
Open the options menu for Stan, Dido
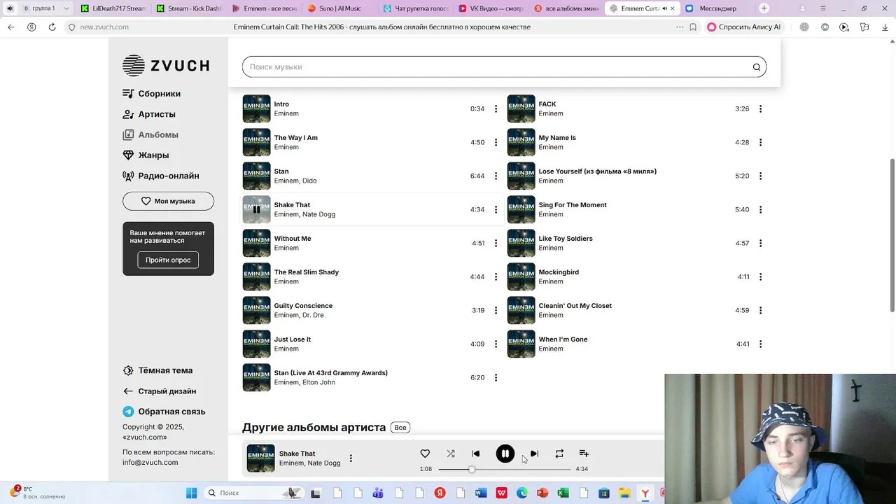[x=496, y=176]
